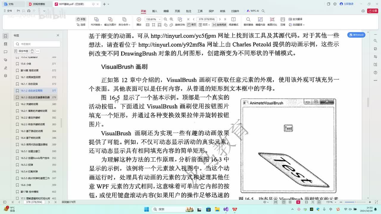Click the print icon in quick toolbar
Image resolution: width=381 pixels, height=214 pixels.
pos(29,11)
